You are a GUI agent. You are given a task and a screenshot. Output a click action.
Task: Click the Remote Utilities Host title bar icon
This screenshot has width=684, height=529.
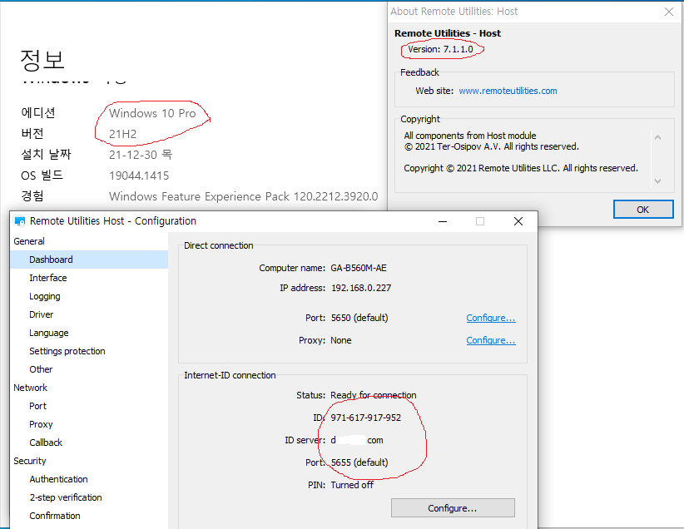pyautogui.click(x=20, y=221)
